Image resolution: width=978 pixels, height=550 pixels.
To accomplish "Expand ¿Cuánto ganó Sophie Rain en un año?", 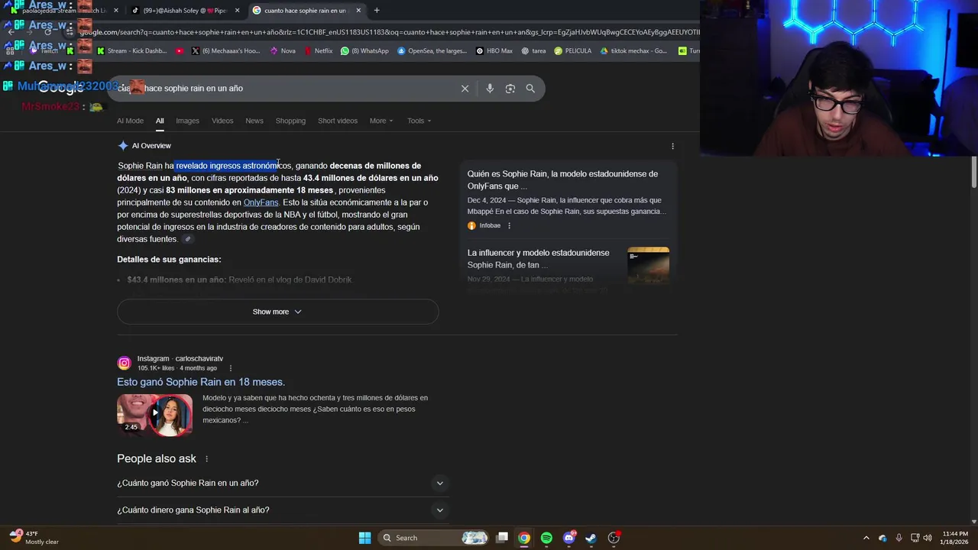I will pos(281,483).
